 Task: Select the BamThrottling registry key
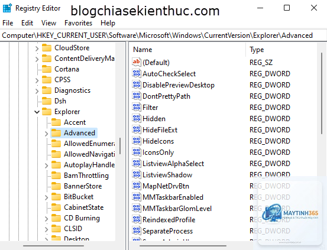coord(86,176)
